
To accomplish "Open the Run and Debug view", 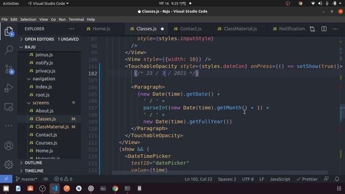I will click(9, 88).
